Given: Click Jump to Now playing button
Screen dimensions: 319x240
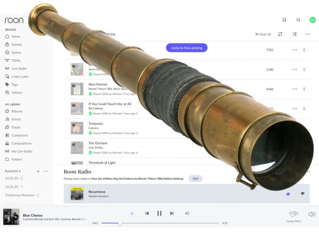Looking at the screenshot, I should [x=187, y=48].
